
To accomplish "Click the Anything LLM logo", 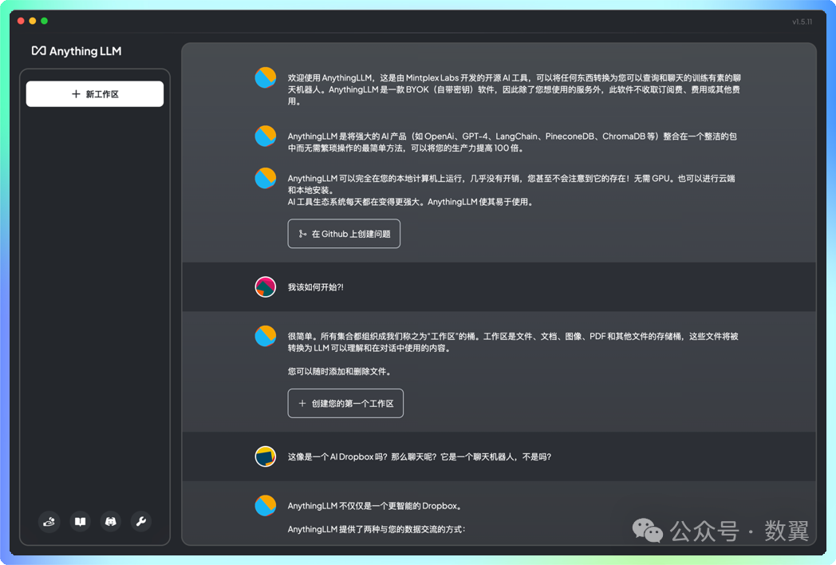I will coord(76,50).
